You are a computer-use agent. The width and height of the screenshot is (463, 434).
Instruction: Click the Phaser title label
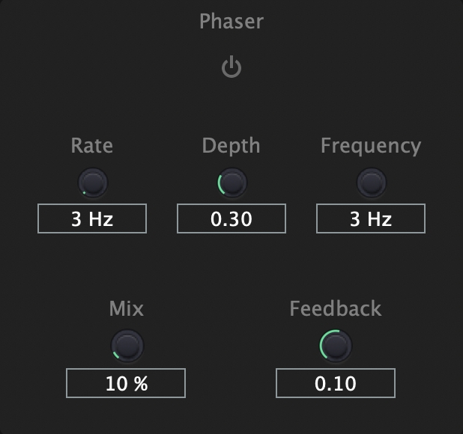coord(231,22)
